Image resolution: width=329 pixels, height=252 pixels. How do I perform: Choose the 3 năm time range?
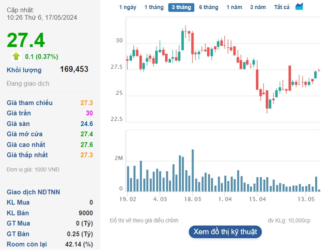[x=258, y=7]
